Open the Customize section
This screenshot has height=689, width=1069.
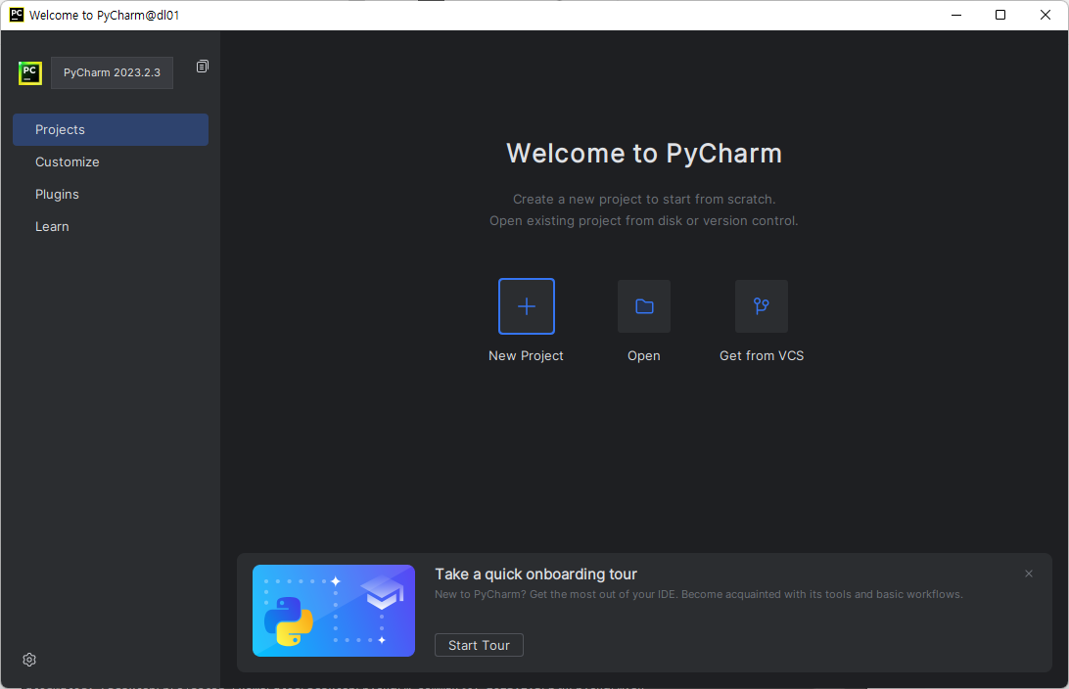67,161
